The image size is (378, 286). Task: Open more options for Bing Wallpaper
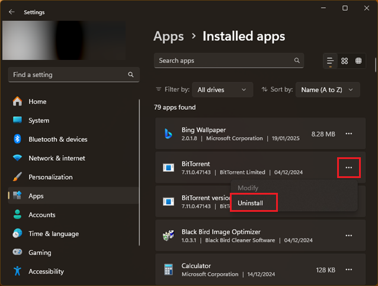tap(348, 134)
